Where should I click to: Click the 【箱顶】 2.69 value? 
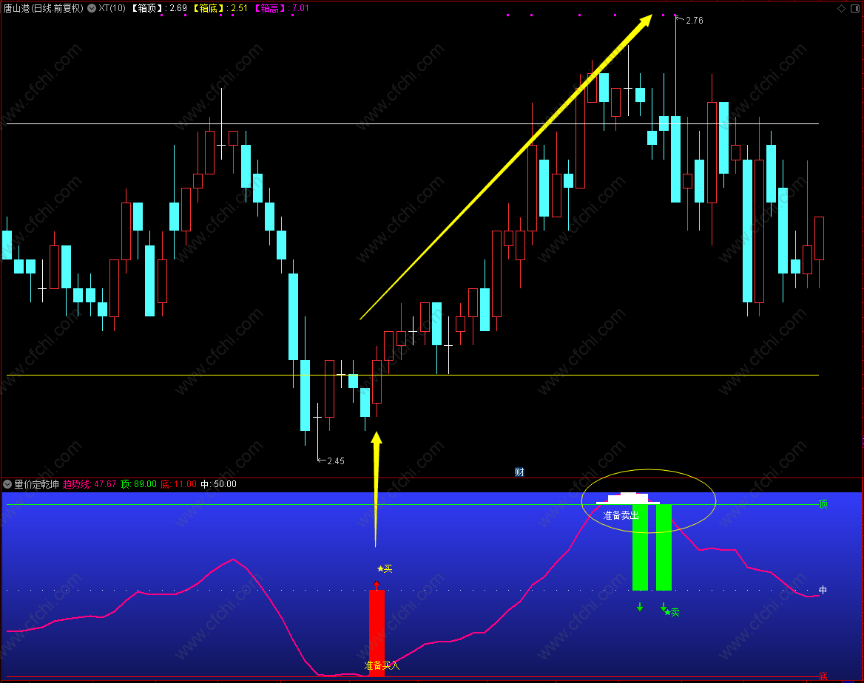tap(159, 8)
